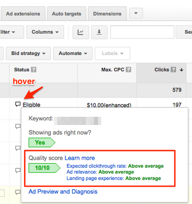Open the Dimensions tab
192x204 pixels.
point(107,14)
